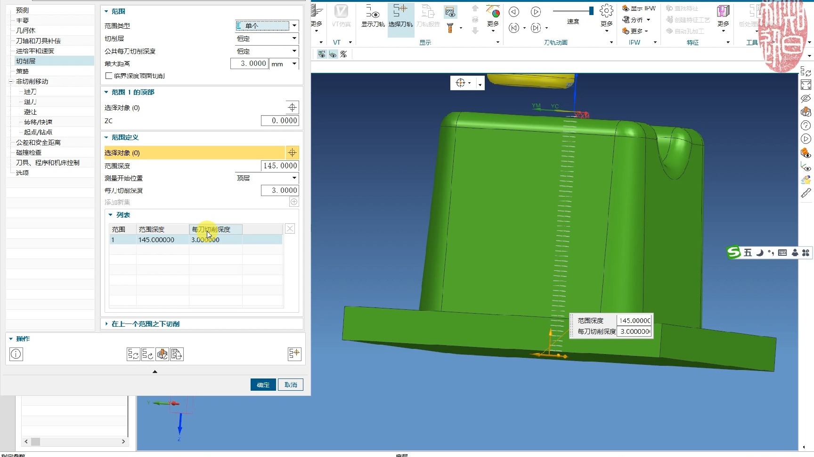Click the generate tool path icon in 操作
Image resolution: width=814 pixels, height=457 pixels.
click(133, 354)
